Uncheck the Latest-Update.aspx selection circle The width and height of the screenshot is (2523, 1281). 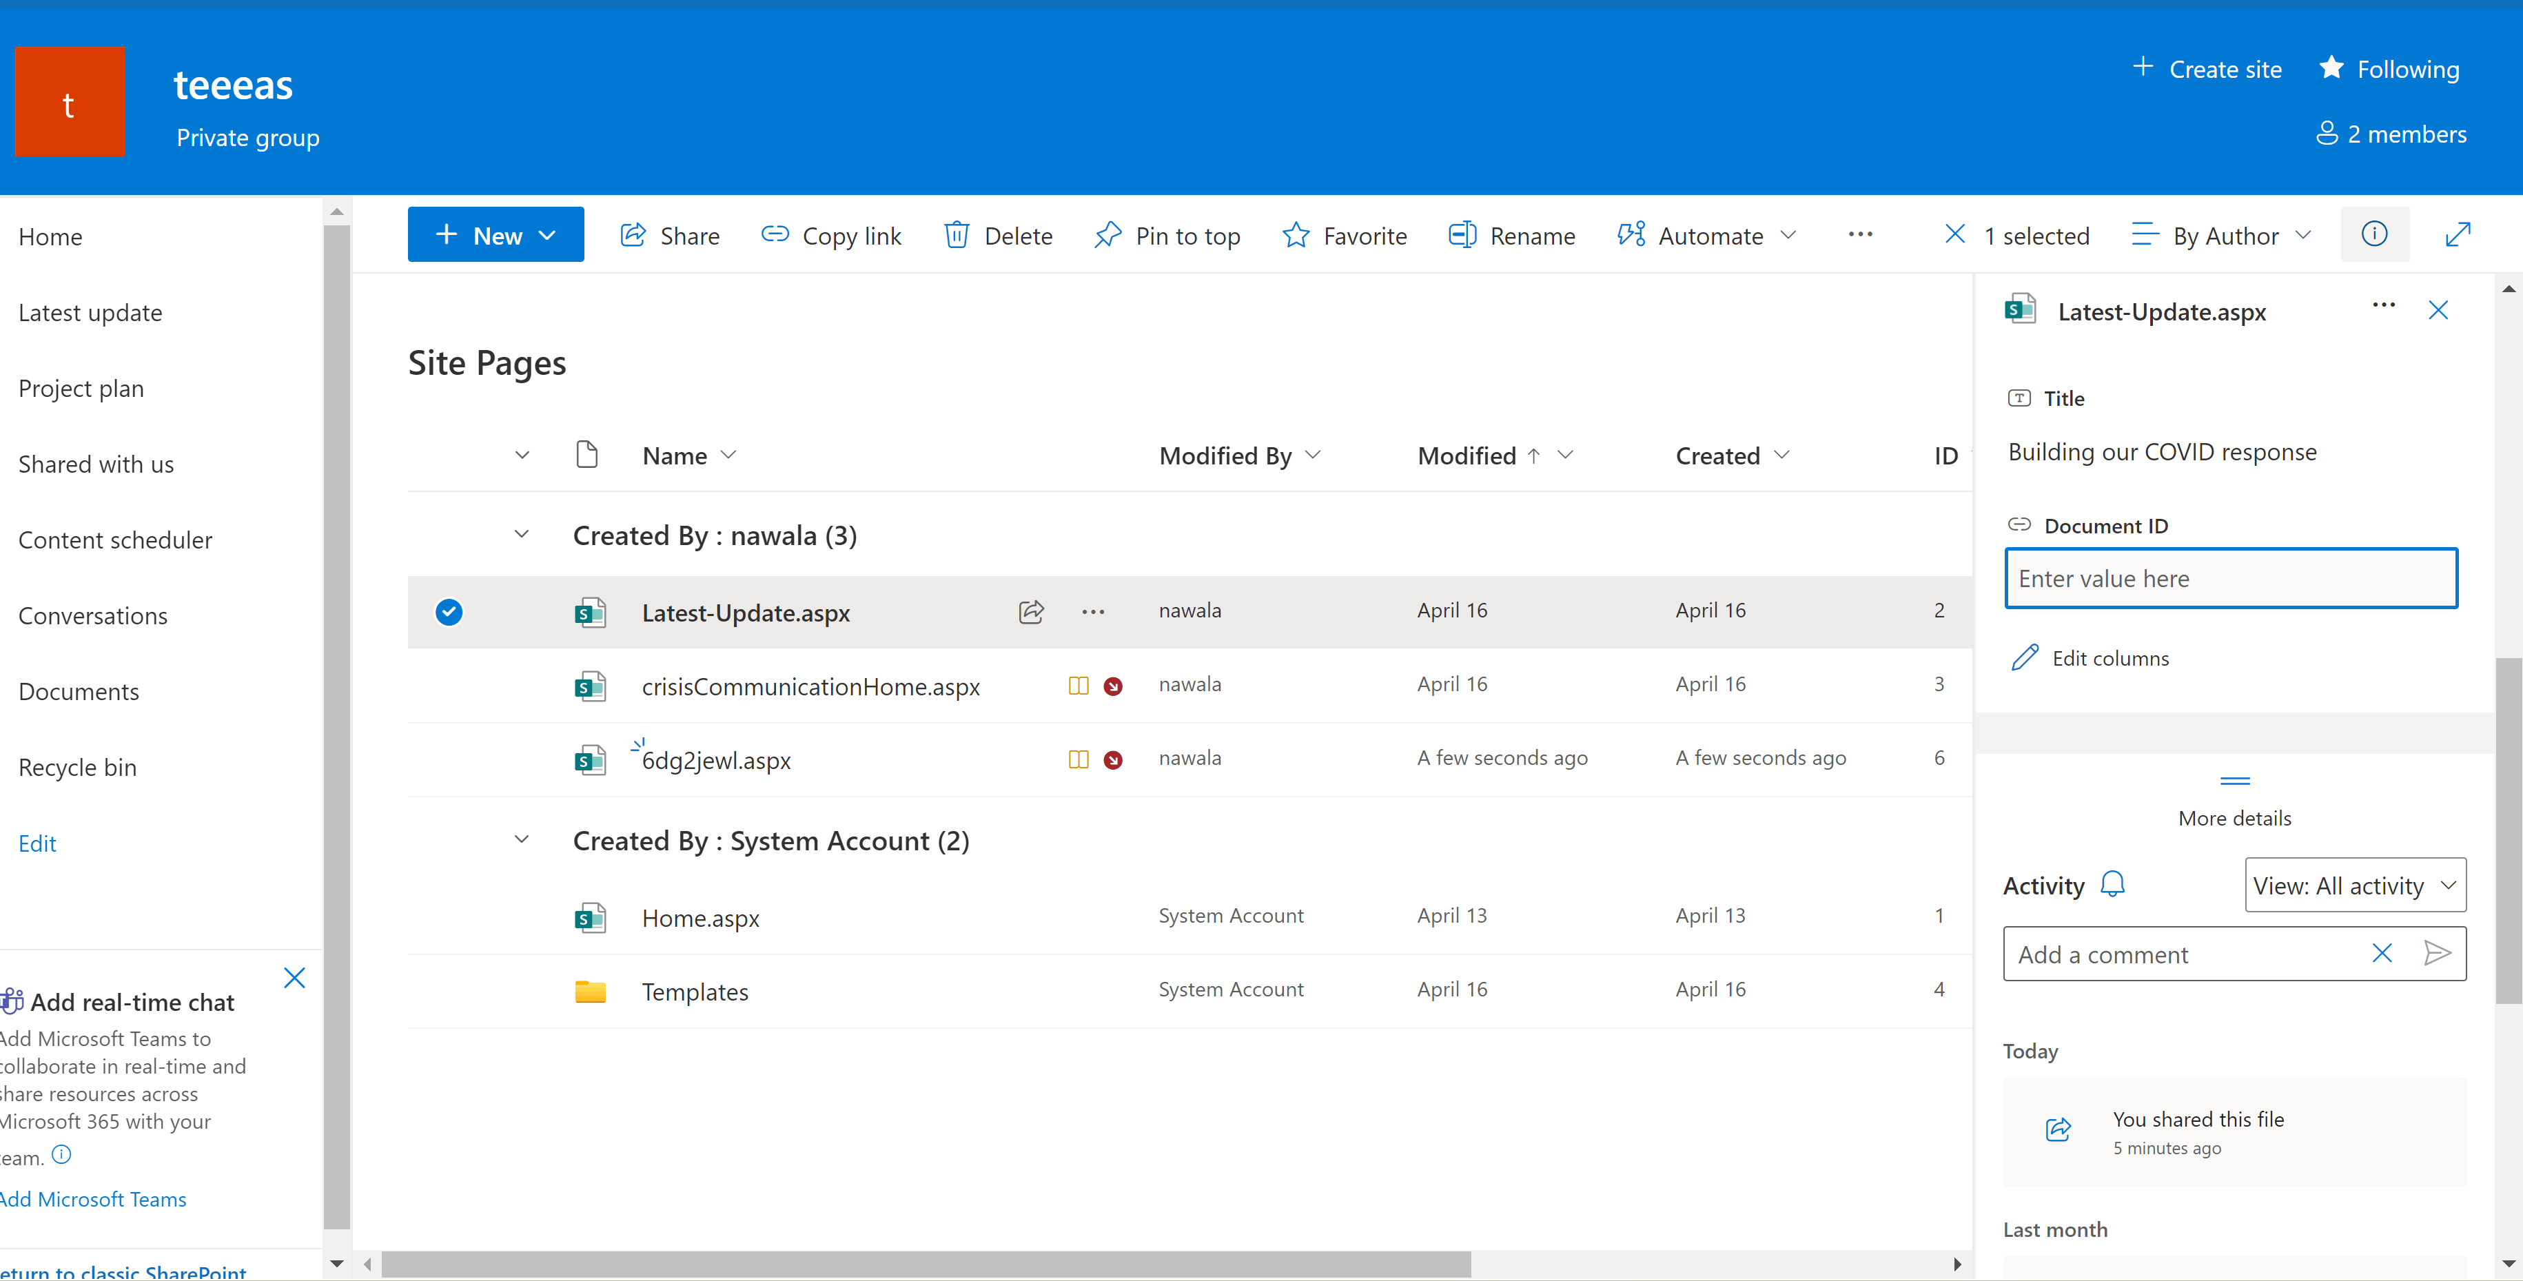point(449,612)
